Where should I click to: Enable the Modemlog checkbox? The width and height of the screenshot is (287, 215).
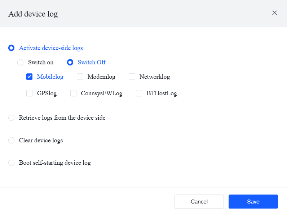(80, 77)
